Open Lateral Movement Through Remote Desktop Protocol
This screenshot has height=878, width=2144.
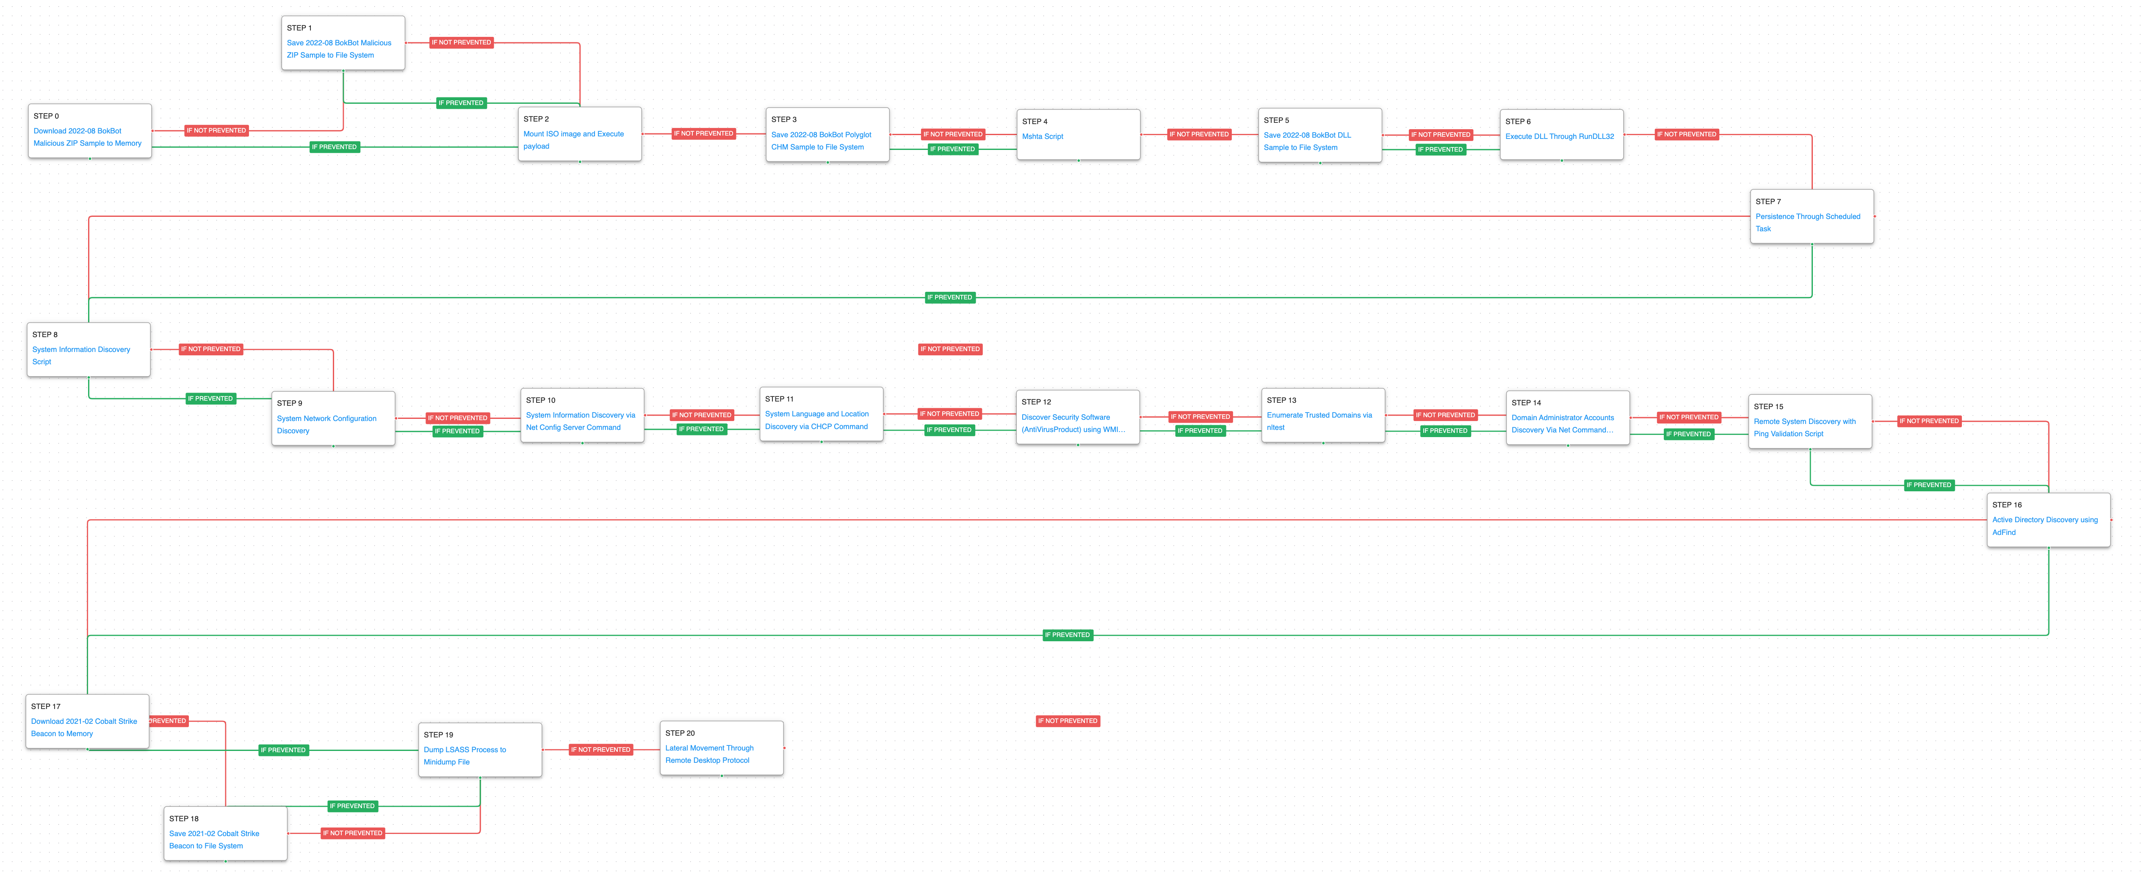pos(709,748)
